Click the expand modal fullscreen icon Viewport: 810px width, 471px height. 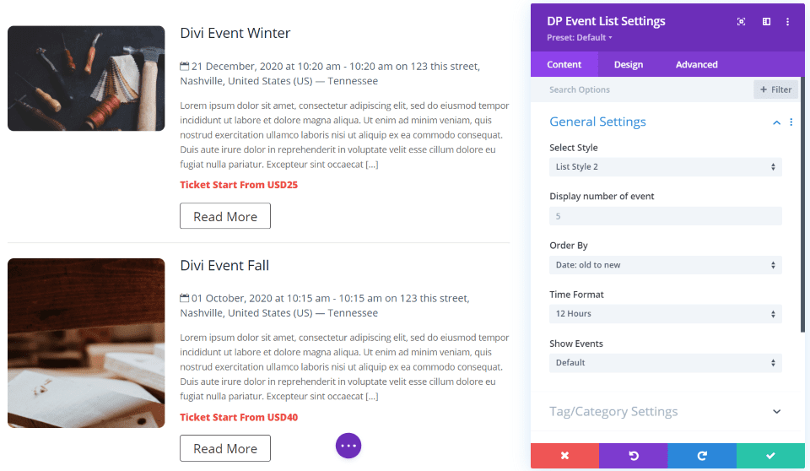pyautogui.click(x=741, y=22)
